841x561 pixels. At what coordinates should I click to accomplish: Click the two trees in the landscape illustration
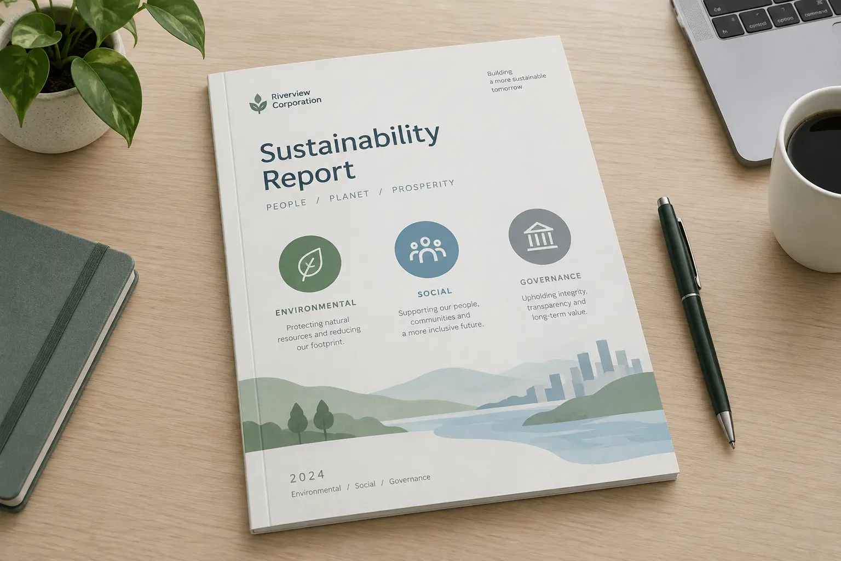click(x=310, y=422)
